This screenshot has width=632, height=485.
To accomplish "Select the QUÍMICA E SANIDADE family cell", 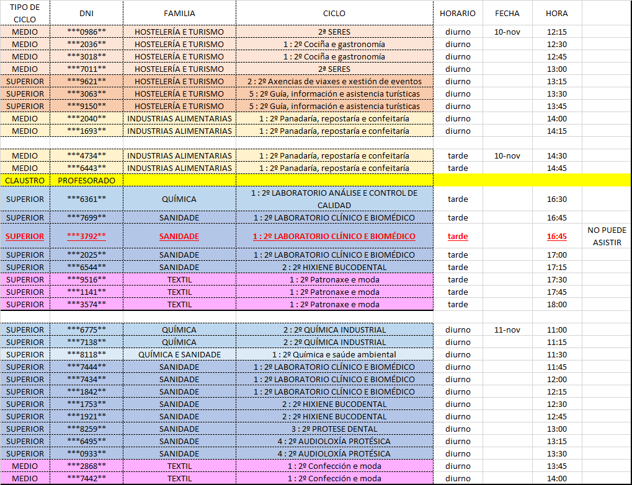I will pyautogui.click(x=179, y=354).
